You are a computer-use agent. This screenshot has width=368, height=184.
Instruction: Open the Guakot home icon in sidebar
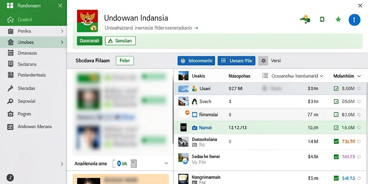point(10,19)
